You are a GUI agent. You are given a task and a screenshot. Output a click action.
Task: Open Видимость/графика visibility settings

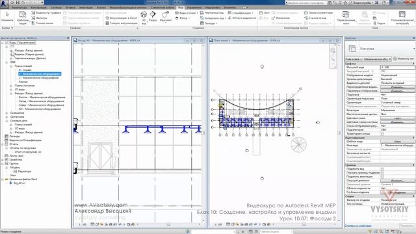click(x=46, y=13)
